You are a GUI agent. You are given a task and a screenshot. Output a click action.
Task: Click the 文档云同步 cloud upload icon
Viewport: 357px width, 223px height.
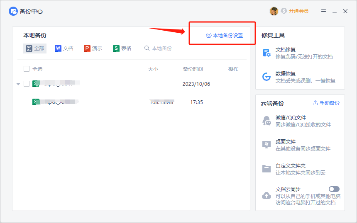(x=267, y=195)
